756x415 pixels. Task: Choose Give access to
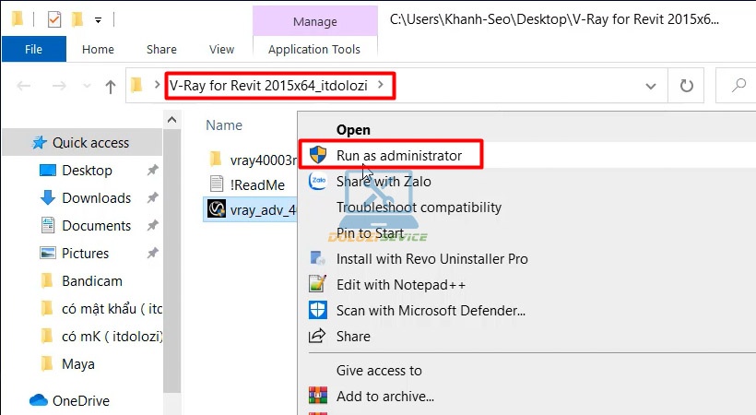(379, 371)
